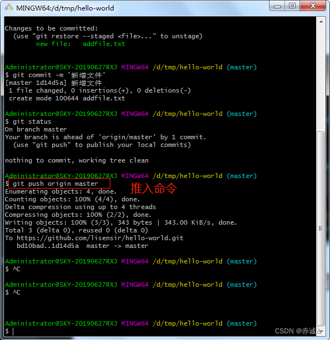Click '(use "git restore --staged' hint line
This screenshot has width=330, height=340.
coord(108,36)
